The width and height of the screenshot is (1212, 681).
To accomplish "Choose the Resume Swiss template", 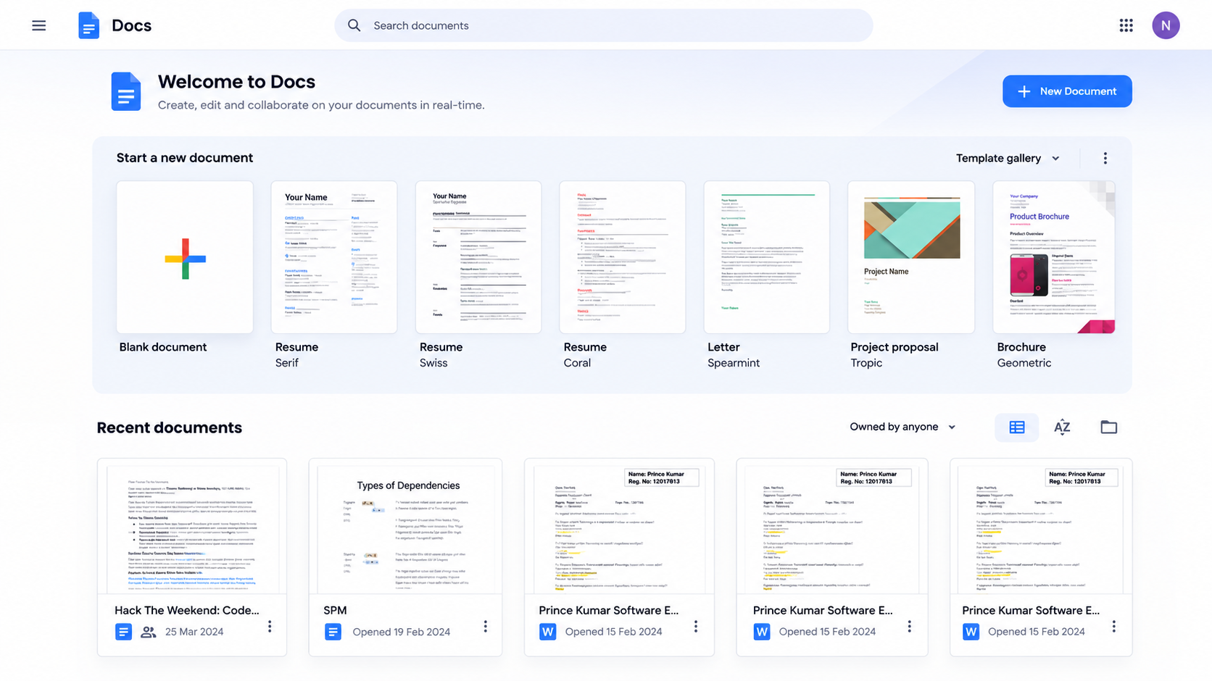I will (x=478, y=257).
